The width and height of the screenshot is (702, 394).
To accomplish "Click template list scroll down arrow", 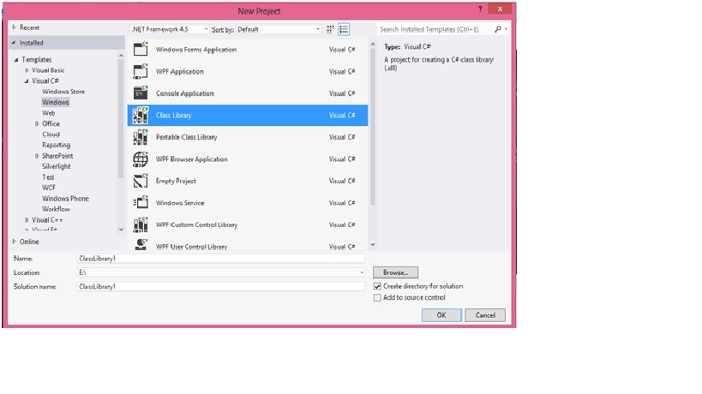I will (373, 245).
